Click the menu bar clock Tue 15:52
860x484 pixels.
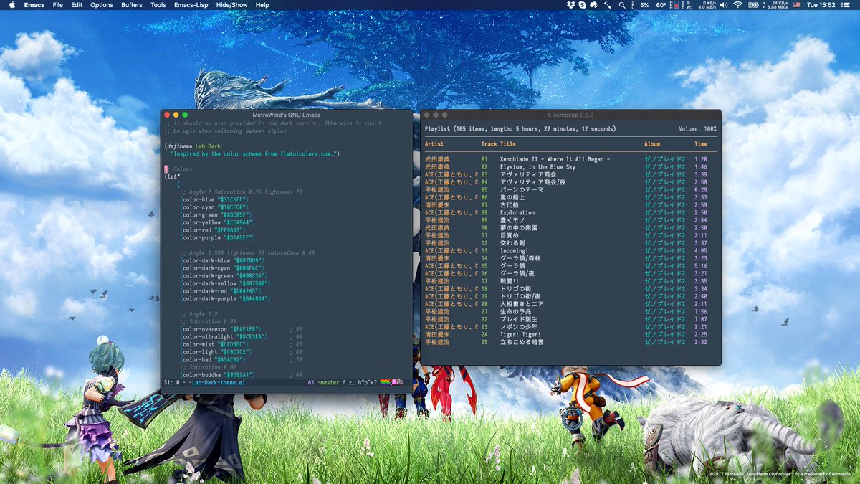click(821, 5)
